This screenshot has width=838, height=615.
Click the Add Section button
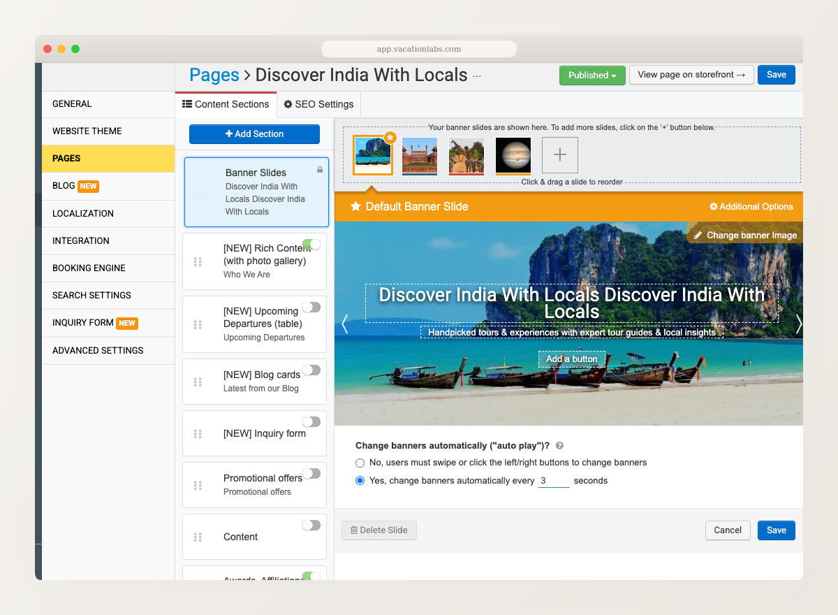point(254,133)
